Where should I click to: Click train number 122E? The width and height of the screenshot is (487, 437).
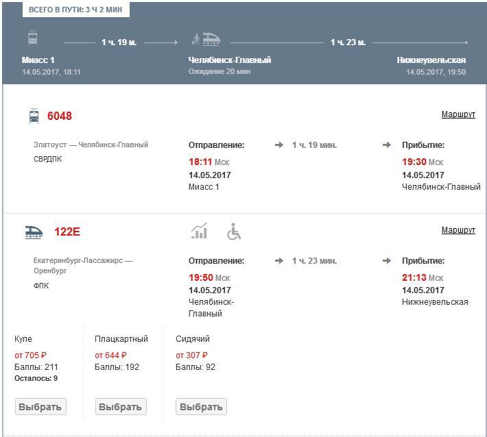point(67,232)
